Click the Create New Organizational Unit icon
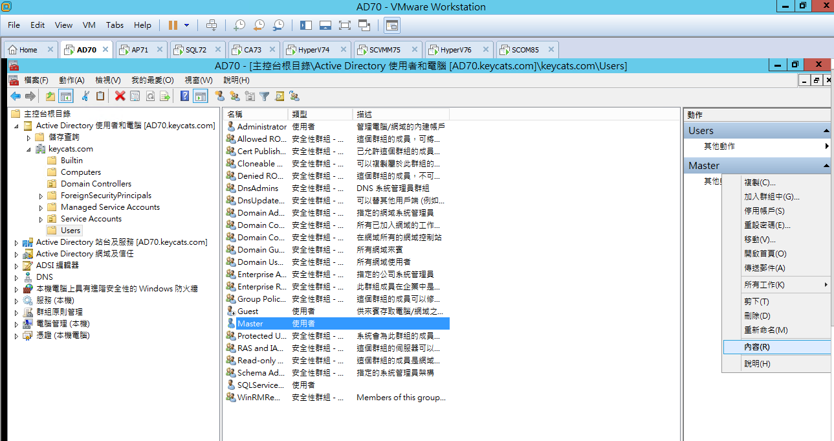The height and width of the screenshot is (441, 834). click(x=250, y=96)
